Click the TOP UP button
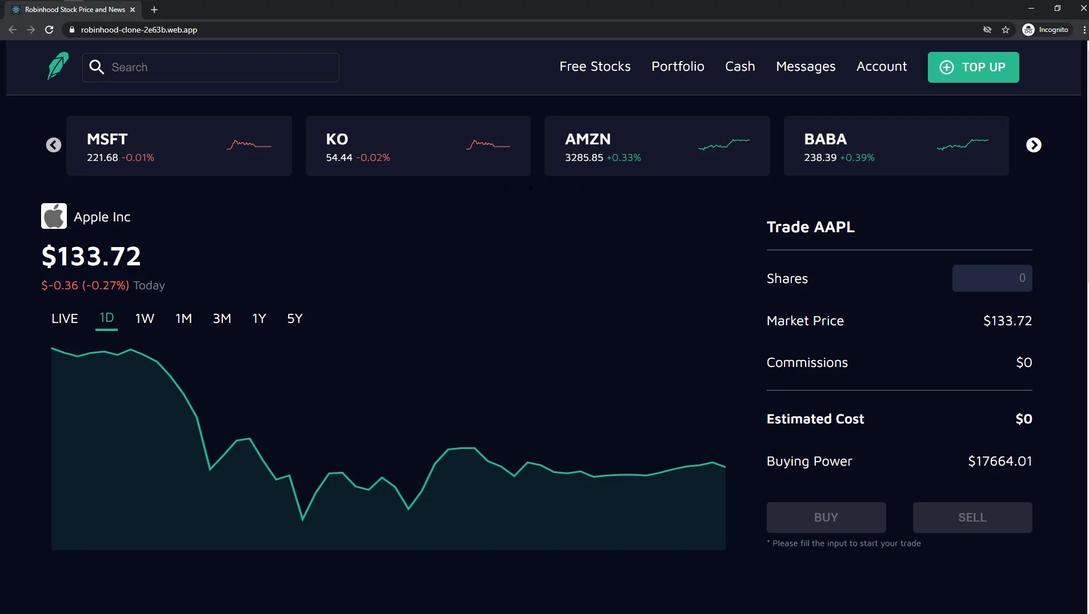The image size is (1089, 614). point(973,67)
